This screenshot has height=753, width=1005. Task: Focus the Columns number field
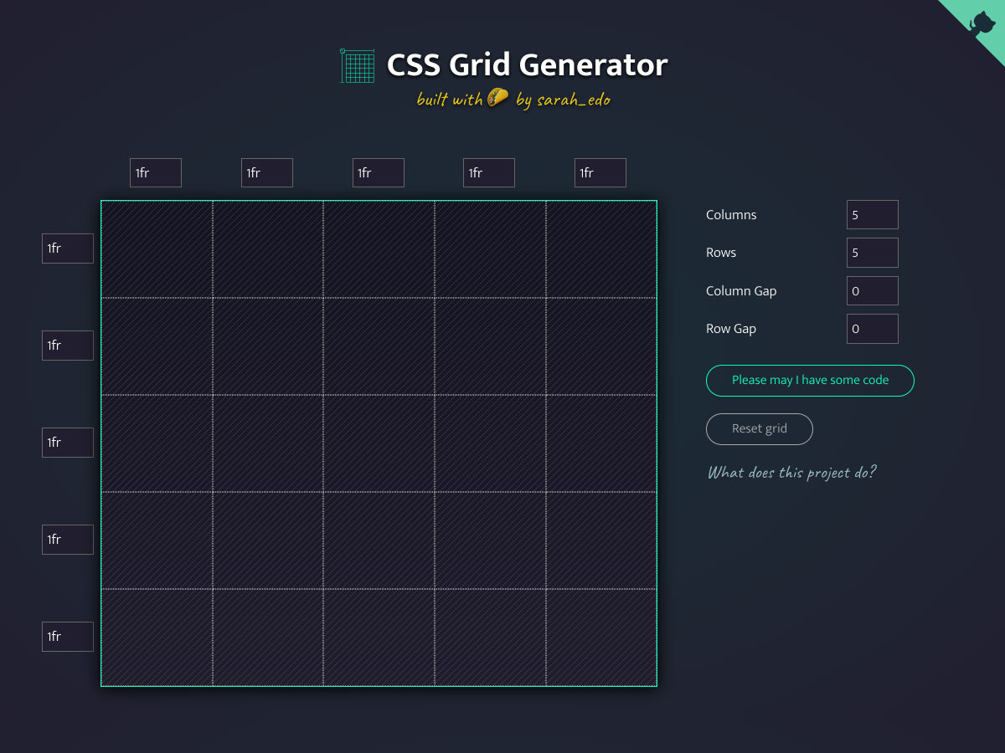pyautogui.click(x=872, y=215)
